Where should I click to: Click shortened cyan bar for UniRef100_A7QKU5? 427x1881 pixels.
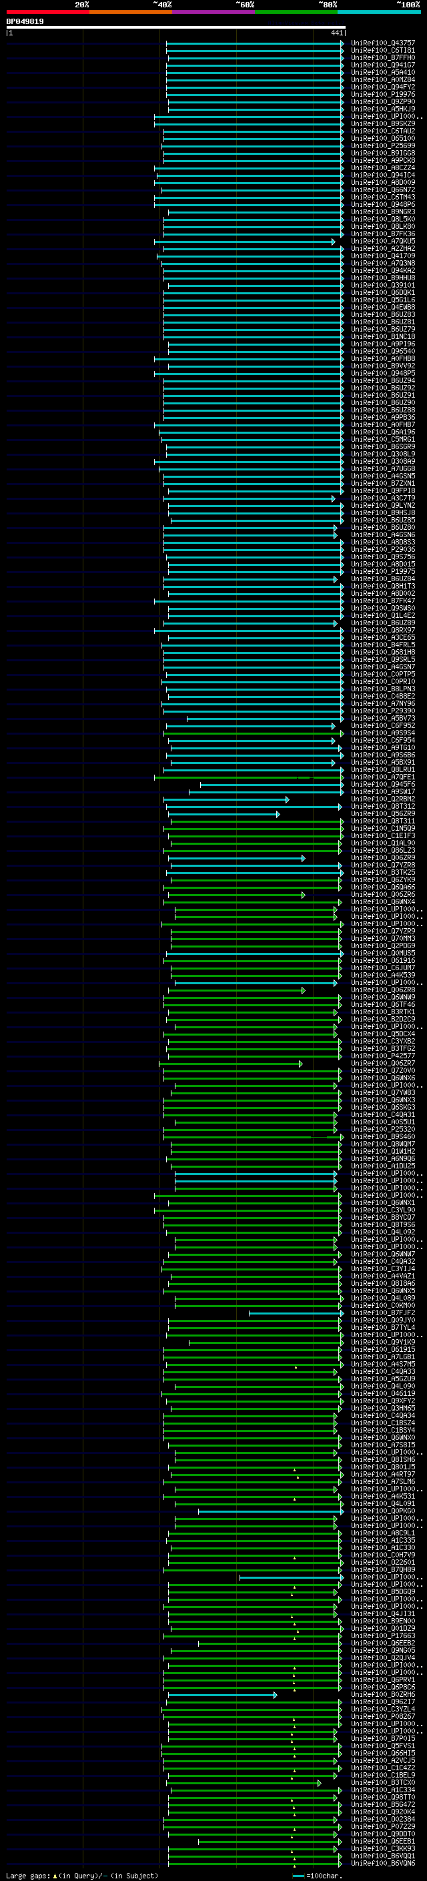244,241
